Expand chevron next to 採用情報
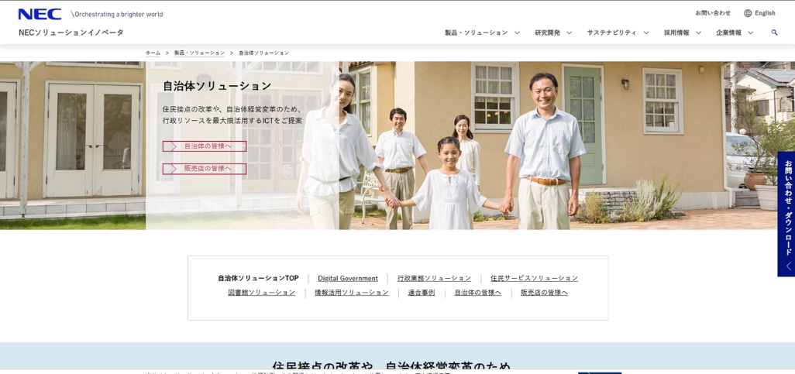The image size is (795, 374). pos(698,33)
